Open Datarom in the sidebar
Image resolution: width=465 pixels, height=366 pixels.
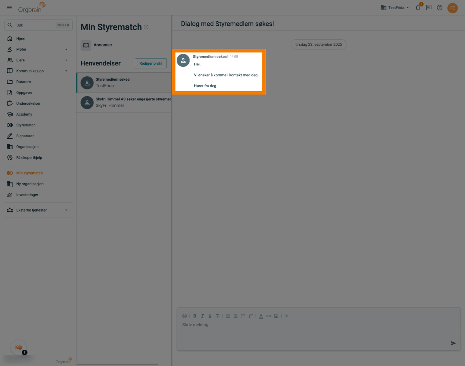[38, 82]
